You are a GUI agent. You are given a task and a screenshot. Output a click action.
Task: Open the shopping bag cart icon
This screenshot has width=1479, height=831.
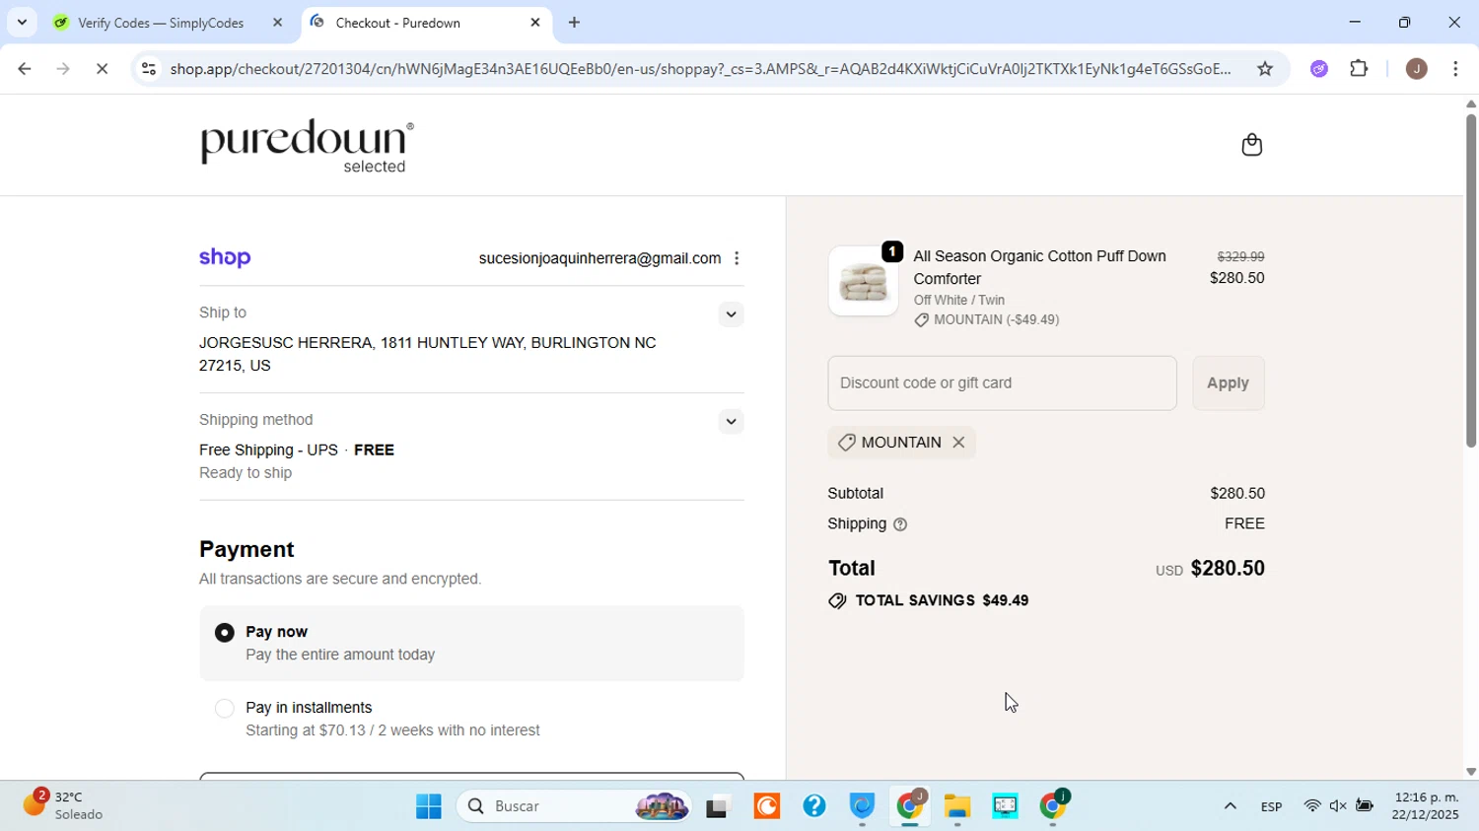pos(1251,145)
